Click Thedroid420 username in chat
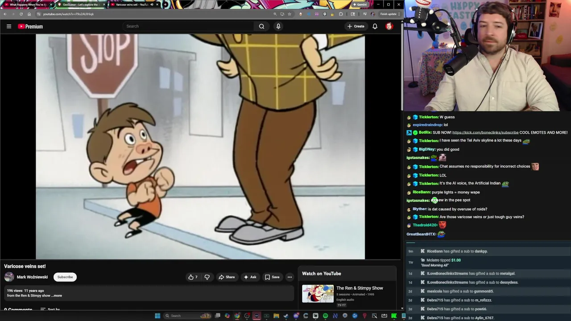Screen dimensions: 571x321 pyautogui.click(x=424, y=225)
